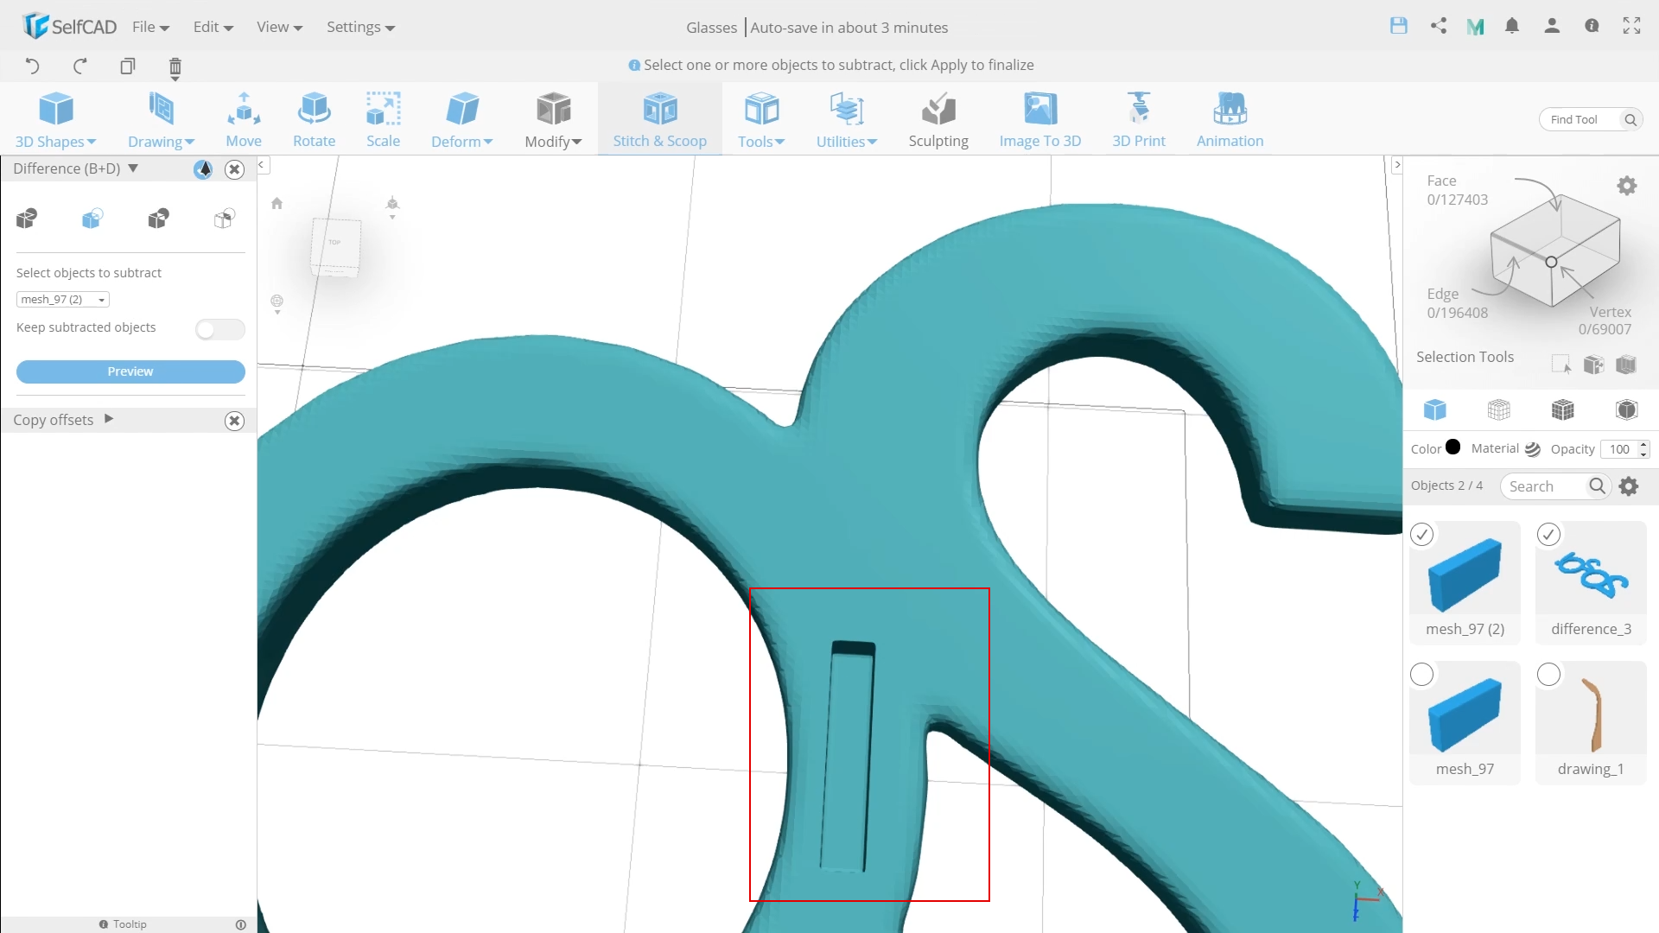Close the Copy offsets panel
Viewport: 1659px width, 933px height.
[234, 421]
